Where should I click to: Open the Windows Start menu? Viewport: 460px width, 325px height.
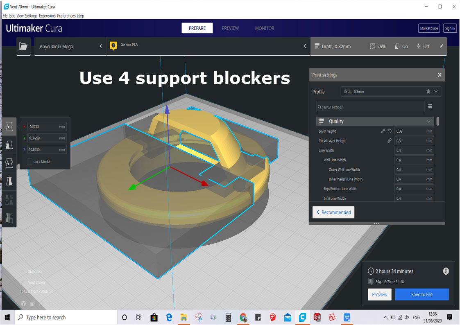[x=8, y=317]
